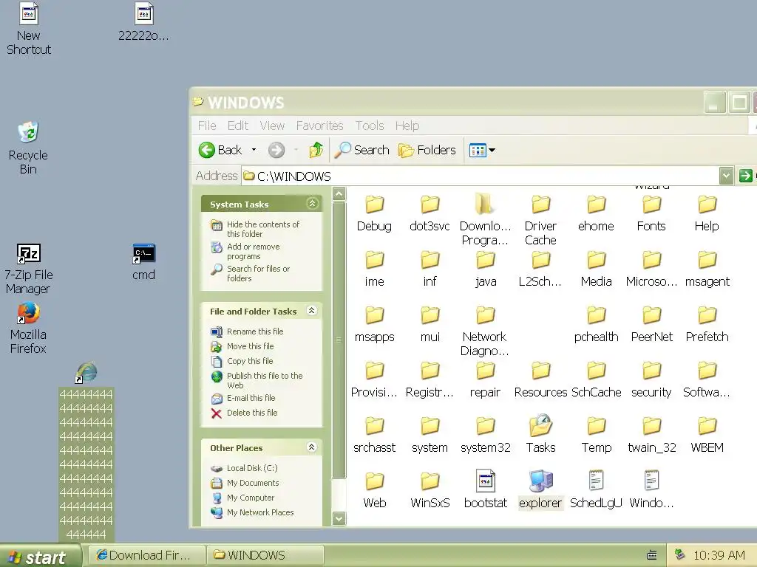Open the View menu

point(272,126)
